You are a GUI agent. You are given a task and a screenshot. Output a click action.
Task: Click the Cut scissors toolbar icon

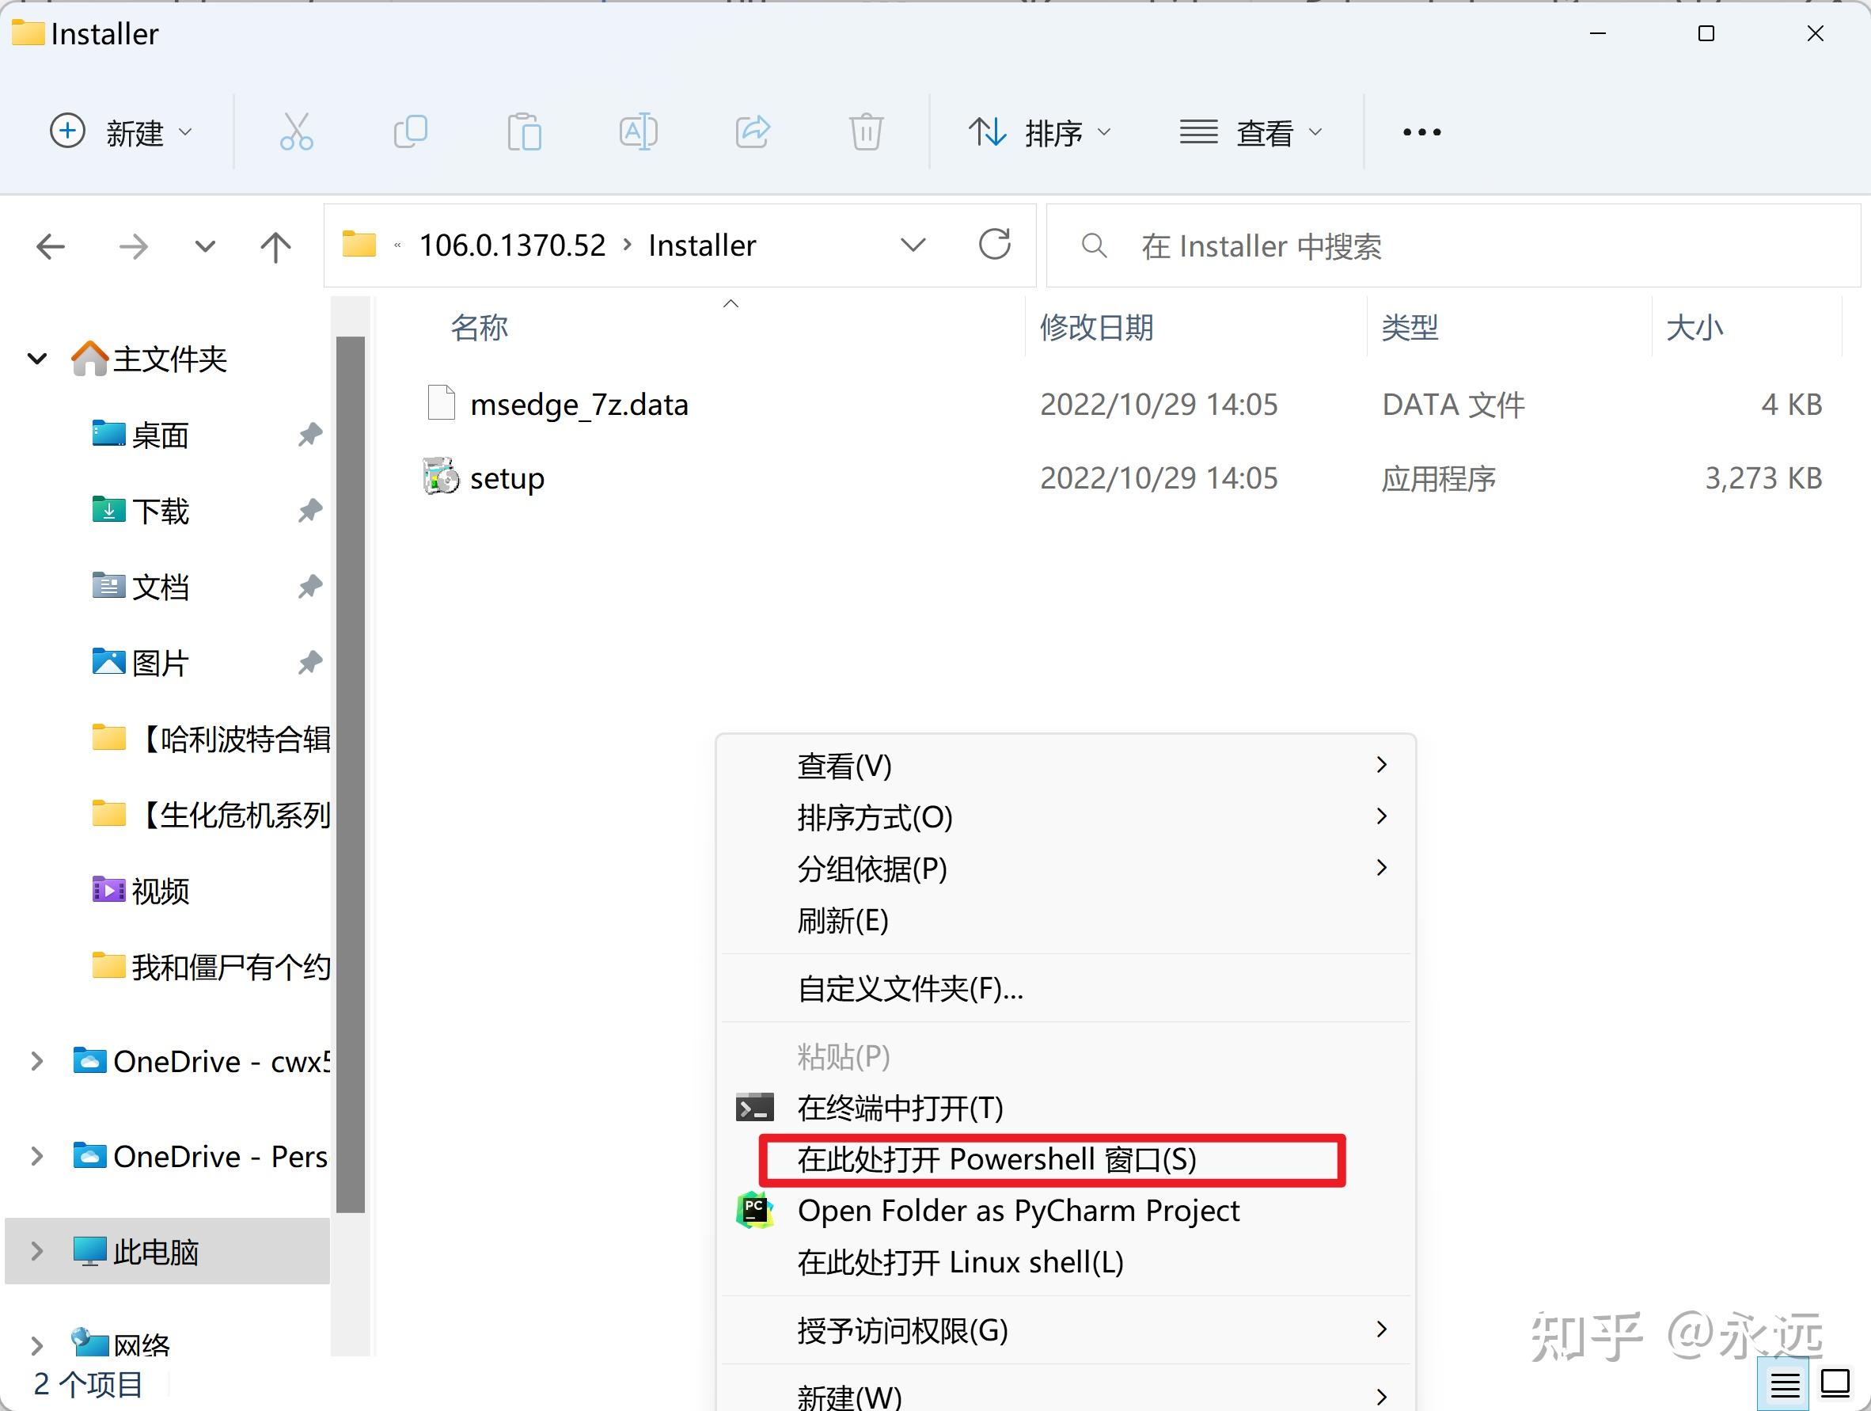coord(296,132)
